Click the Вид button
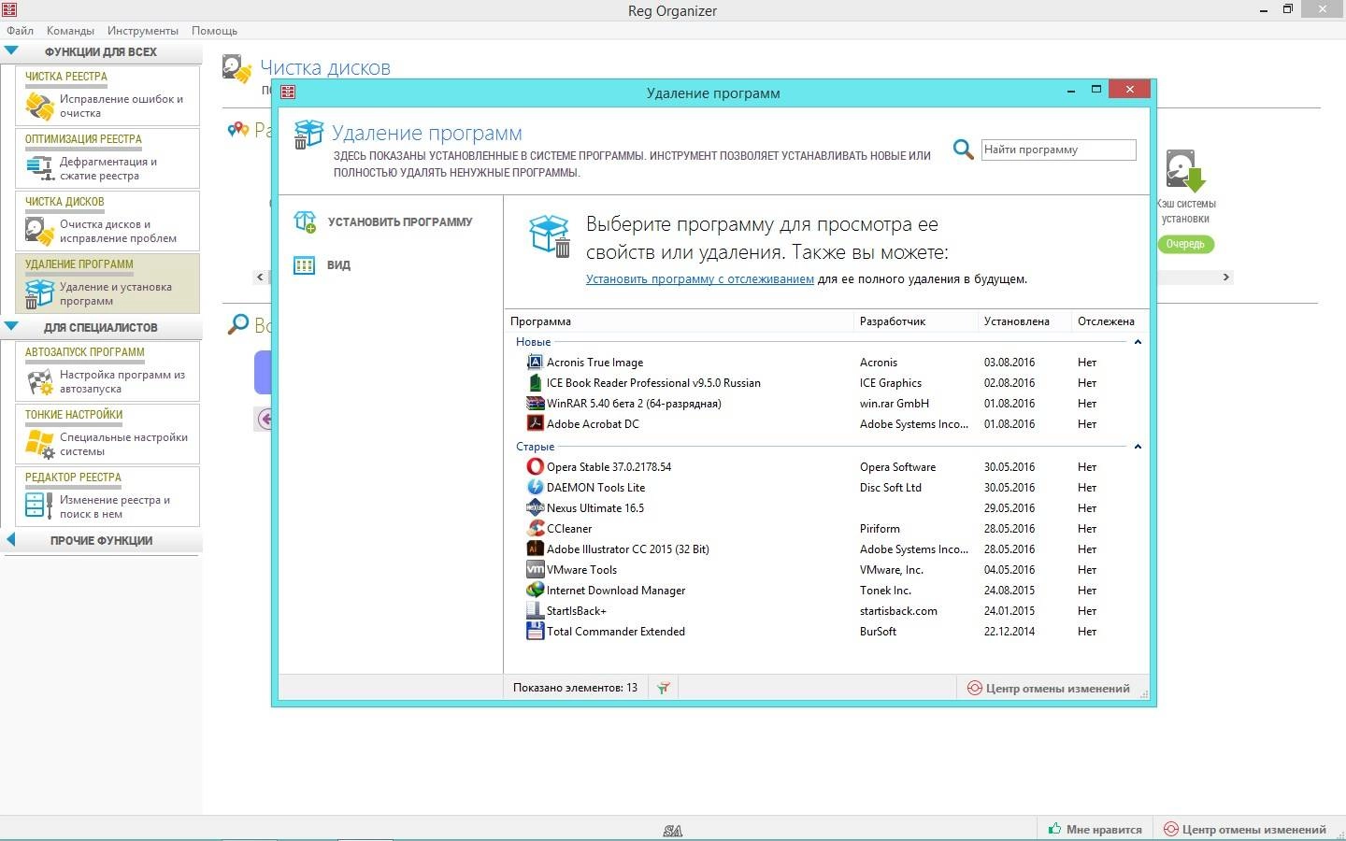1346x841 pixels. 322,265
